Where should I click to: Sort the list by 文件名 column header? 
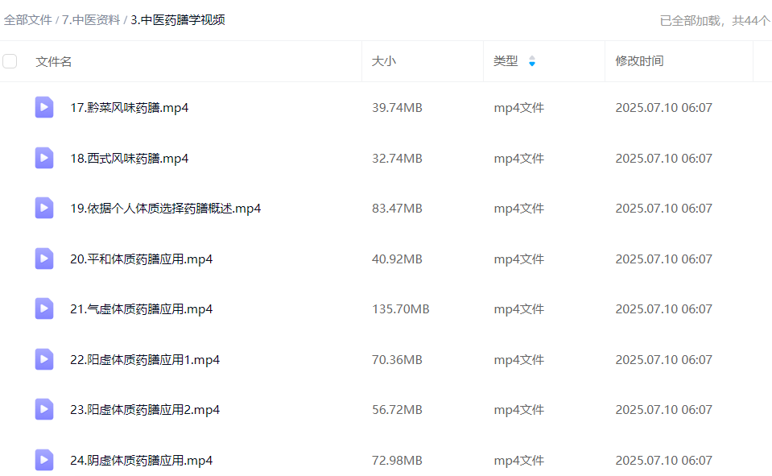[54, 61]
